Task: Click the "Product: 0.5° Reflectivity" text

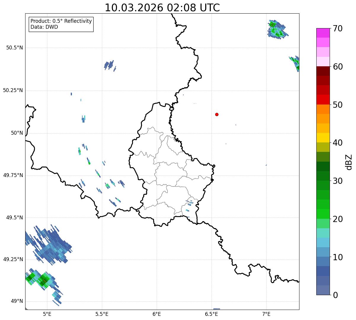Action: coord(61,21)
